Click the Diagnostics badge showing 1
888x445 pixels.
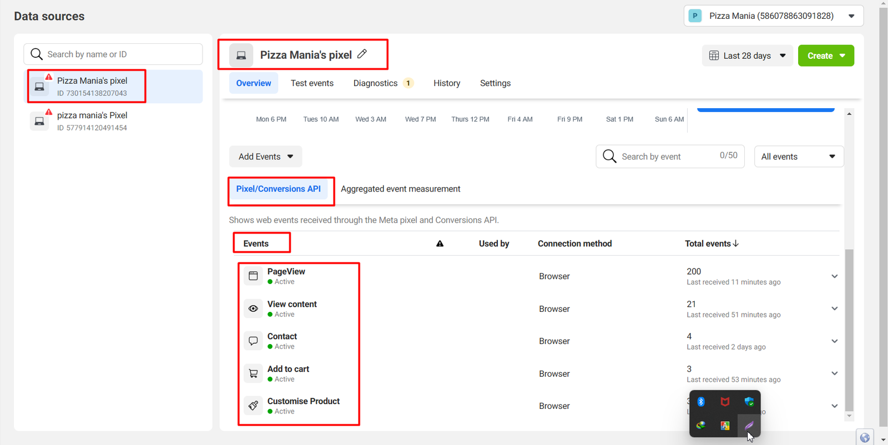tap(408, 83)
